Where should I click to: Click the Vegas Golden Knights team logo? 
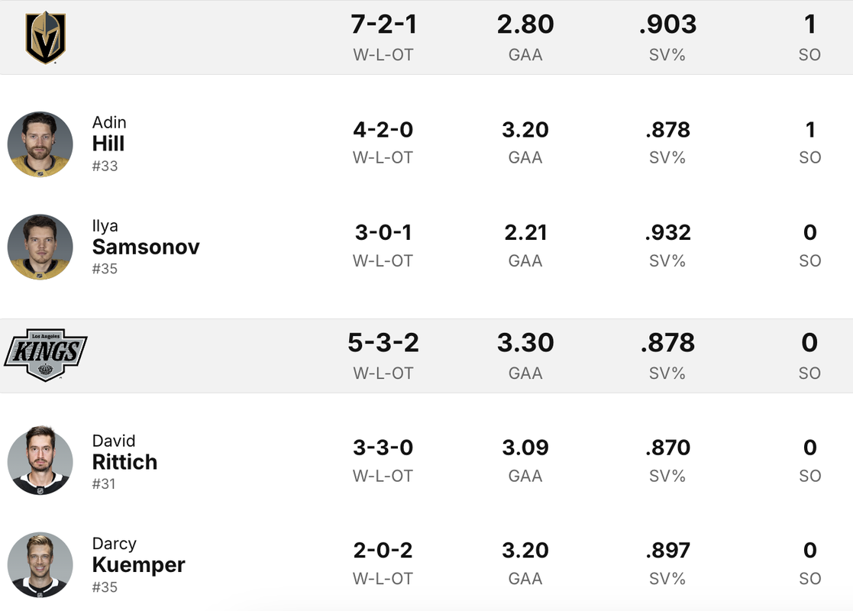coord(46,37)
